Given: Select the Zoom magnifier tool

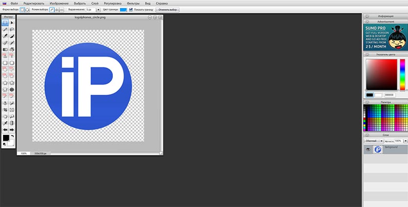Looking at the screenshot, I should click(12, 117).
